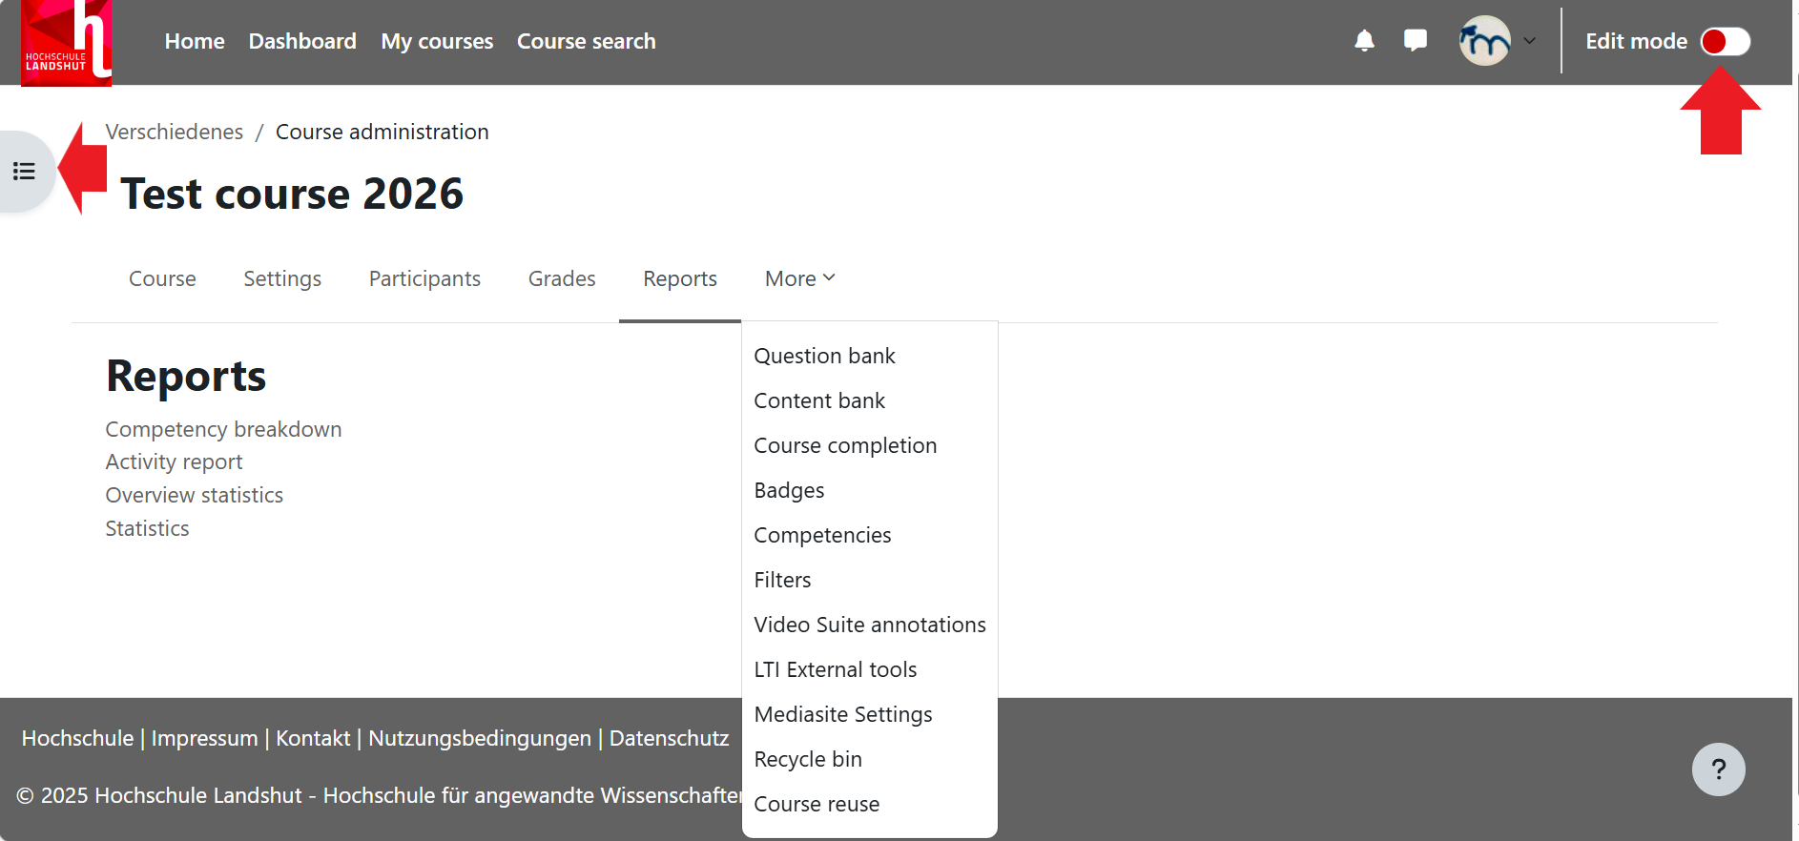This screenshot has width=1799, height=841.
Task: Click the user profile avatar
Action: (1483, 41)
